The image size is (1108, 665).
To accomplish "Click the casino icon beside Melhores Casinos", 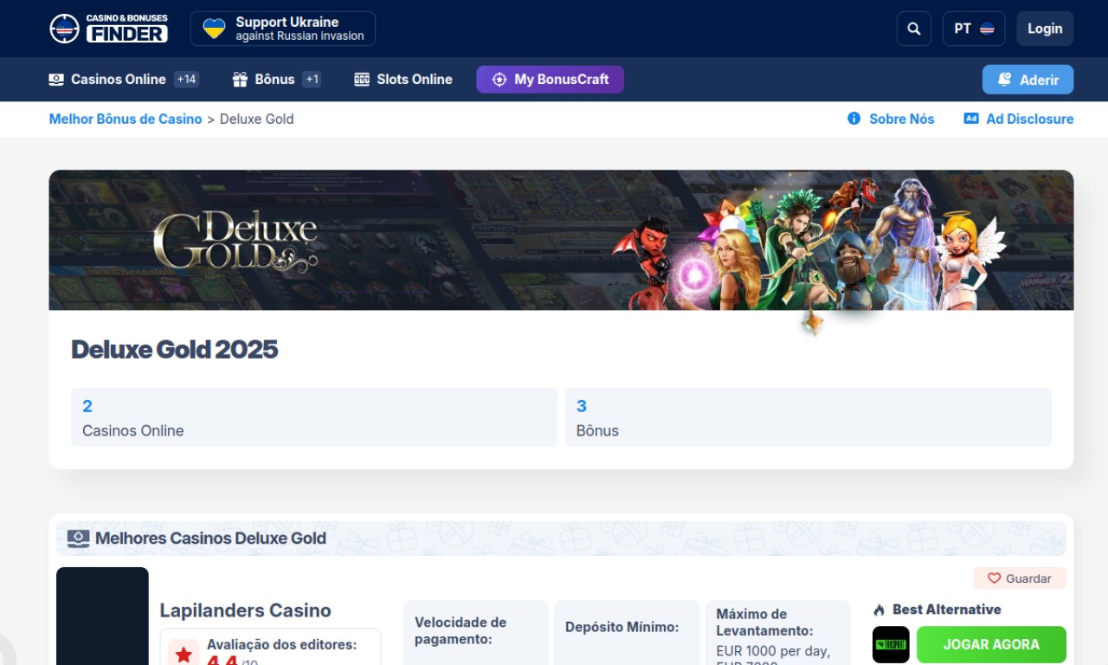I will 78,539.
